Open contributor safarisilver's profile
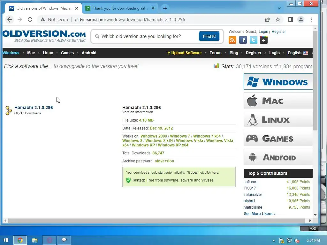This screenshot has height=245, width=327. coord(253,195)
